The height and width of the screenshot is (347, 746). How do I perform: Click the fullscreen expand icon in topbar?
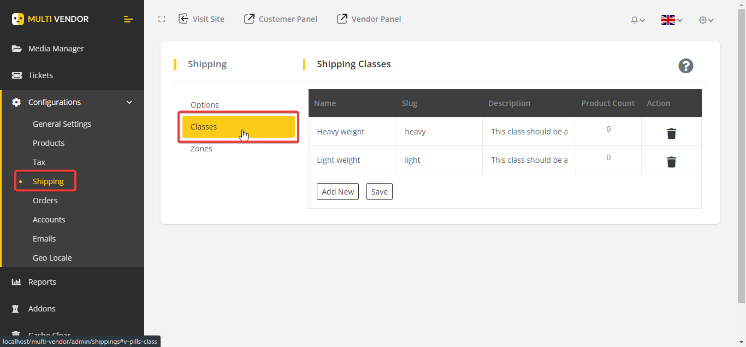point(162,19)
